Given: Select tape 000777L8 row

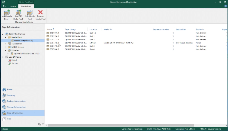Looking at the screenshot, I should tap(136, 40).
